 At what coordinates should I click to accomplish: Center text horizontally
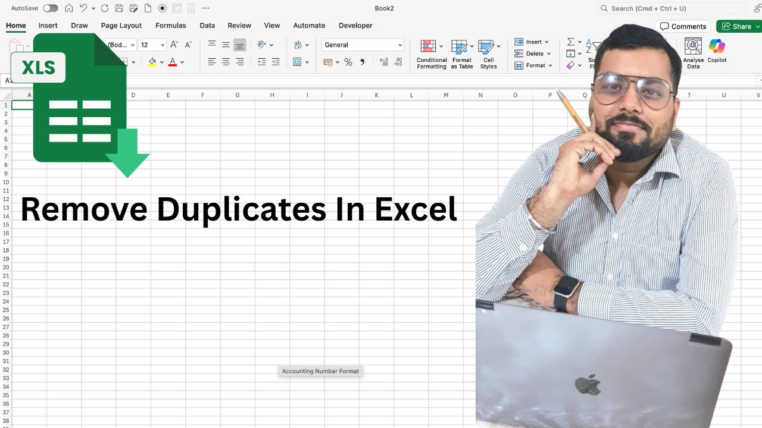(x=226, y=62)
